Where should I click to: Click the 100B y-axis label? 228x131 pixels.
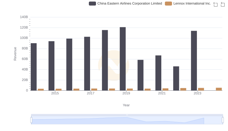tap(24, 38)
